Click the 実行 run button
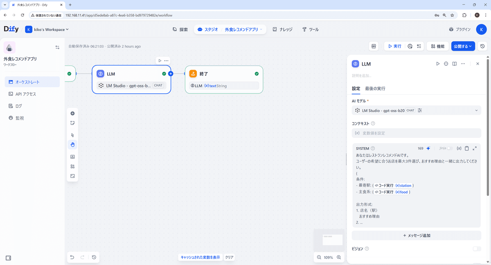This screenshot has width=491, height=265. tap(394, 46)
